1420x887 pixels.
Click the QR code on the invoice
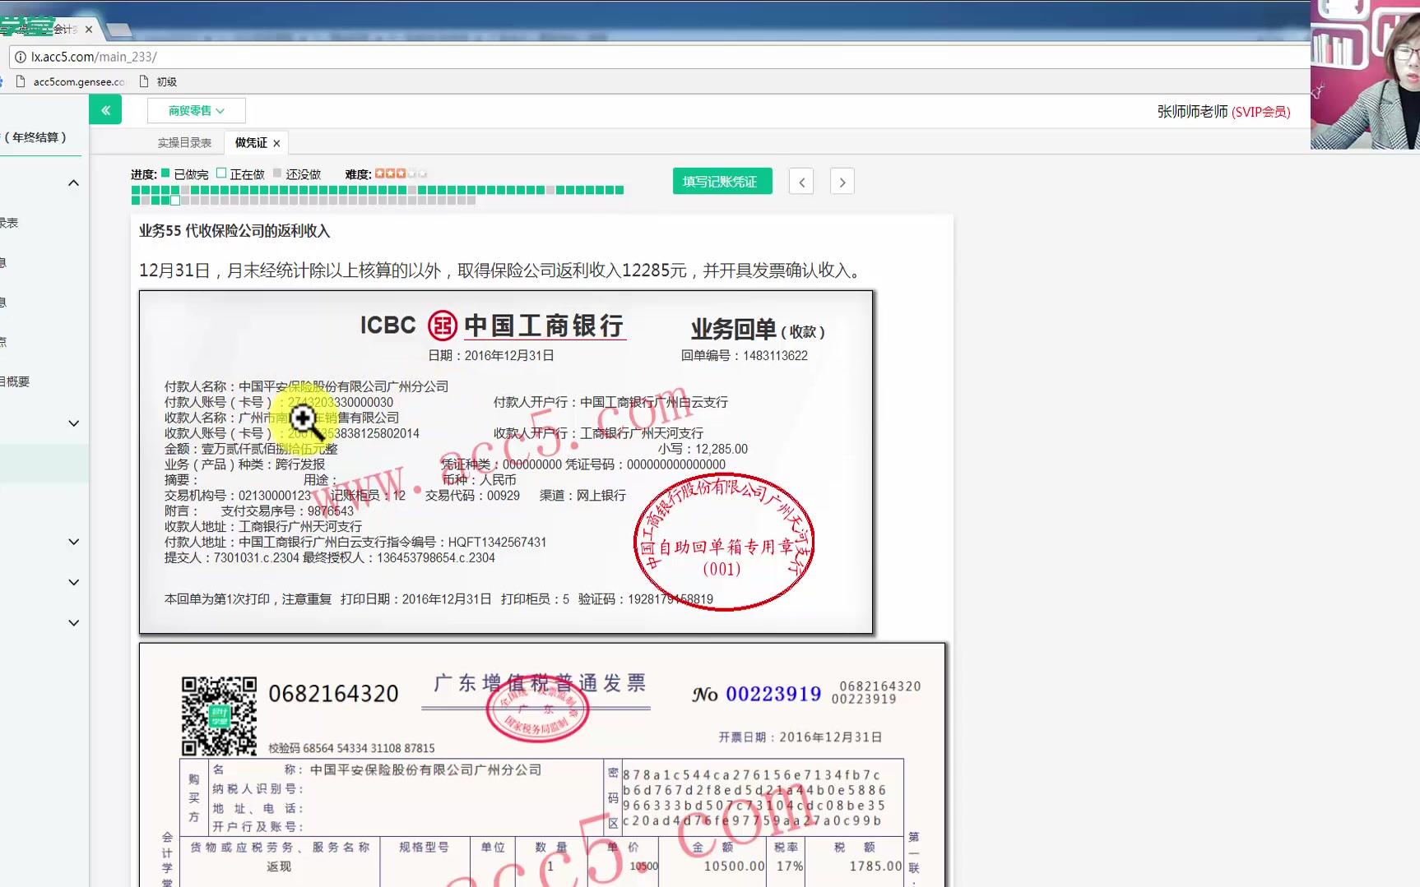pos(219,716)
